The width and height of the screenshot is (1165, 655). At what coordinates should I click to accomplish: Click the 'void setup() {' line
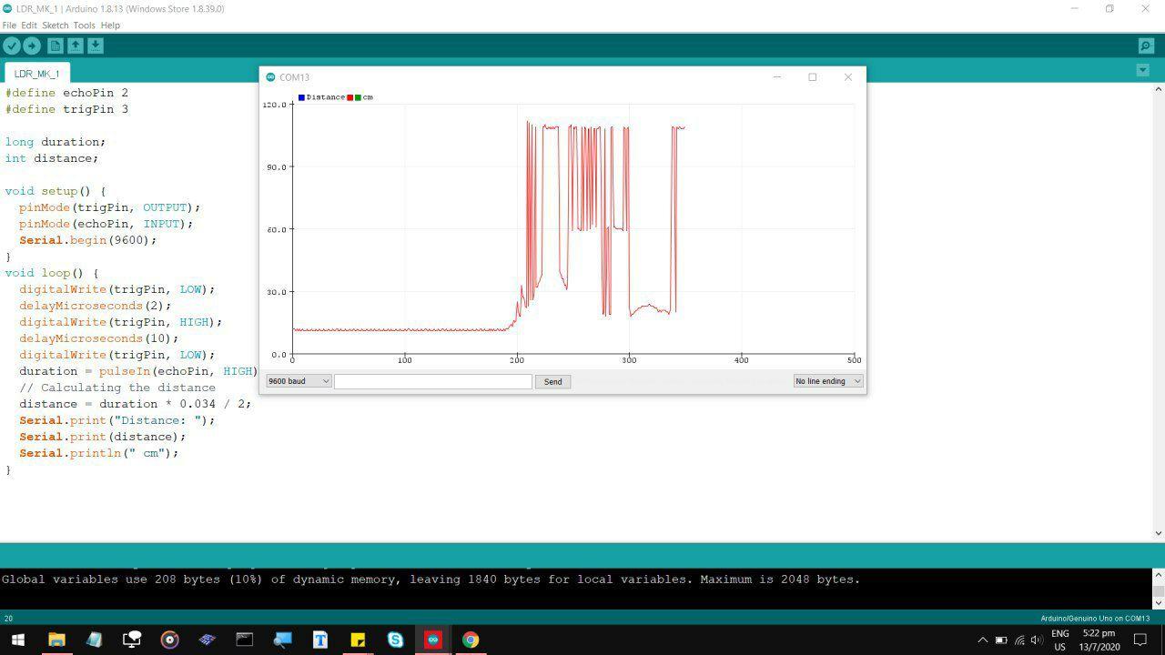[x=56, y=191]
